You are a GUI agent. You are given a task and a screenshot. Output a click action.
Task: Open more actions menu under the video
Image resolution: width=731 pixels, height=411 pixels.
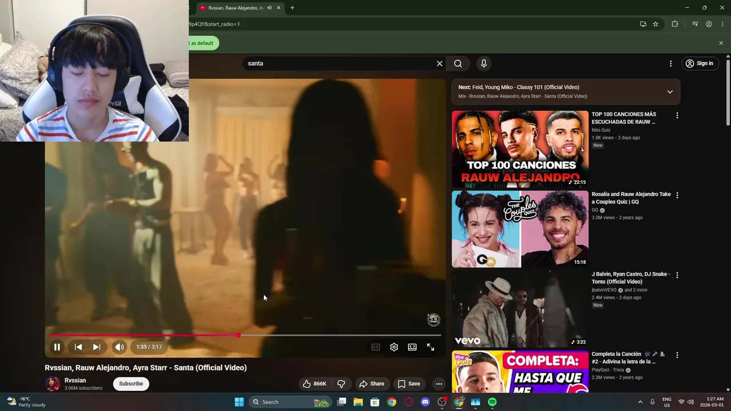click(439, 384)
